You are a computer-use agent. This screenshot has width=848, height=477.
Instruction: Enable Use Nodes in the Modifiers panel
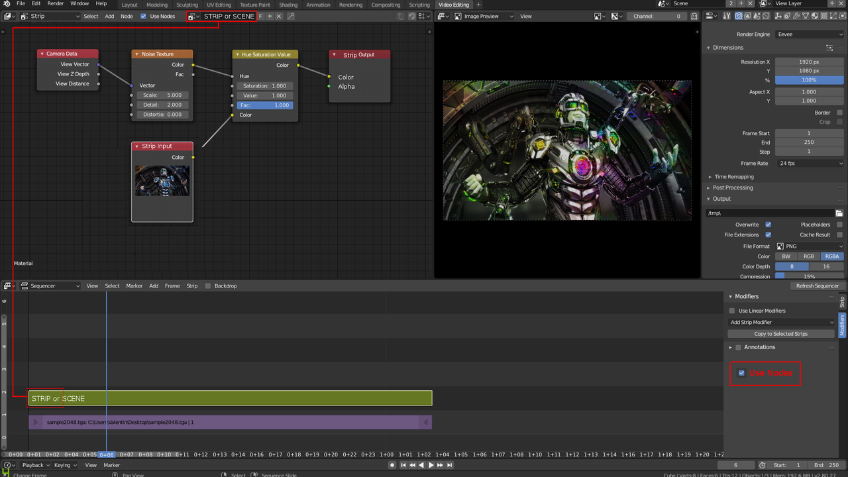tap(742, 373)
